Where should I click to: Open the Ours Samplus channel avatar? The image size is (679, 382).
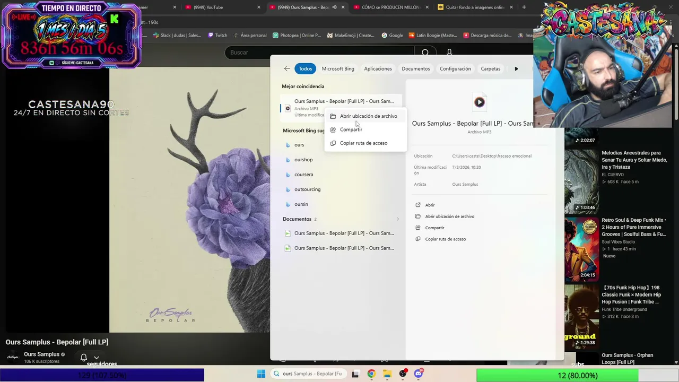click(13, 357)
